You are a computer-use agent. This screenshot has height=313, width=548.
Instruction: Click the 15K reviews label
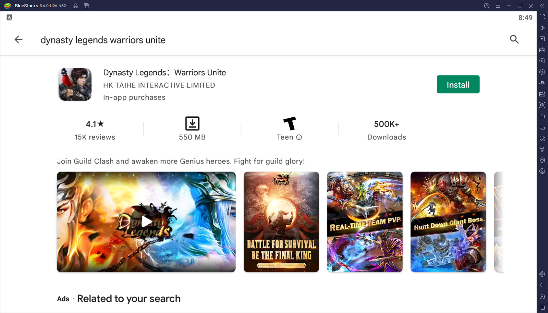click(95, 137)
